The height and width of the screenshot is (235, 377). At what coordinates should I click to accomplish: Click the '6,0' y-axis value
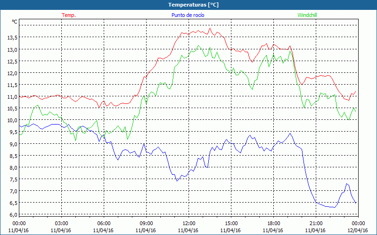(14, 215)
